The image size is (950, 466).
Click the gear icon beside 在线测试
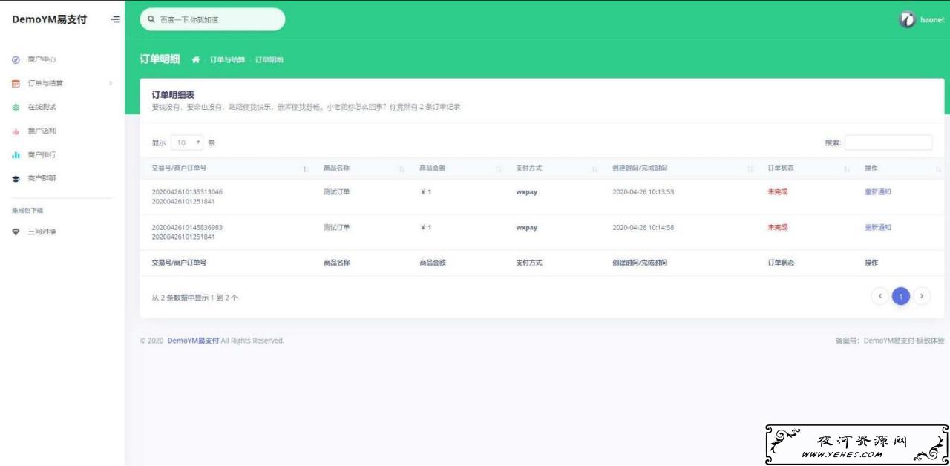(x=16, y=107)
